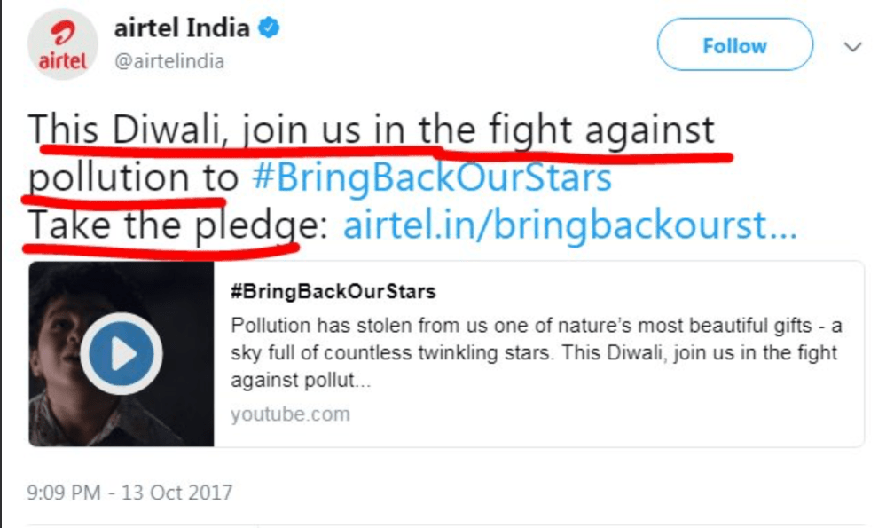The image size is (886, 528).
Task: Click the @airtelindia handle
Action: 169,61
